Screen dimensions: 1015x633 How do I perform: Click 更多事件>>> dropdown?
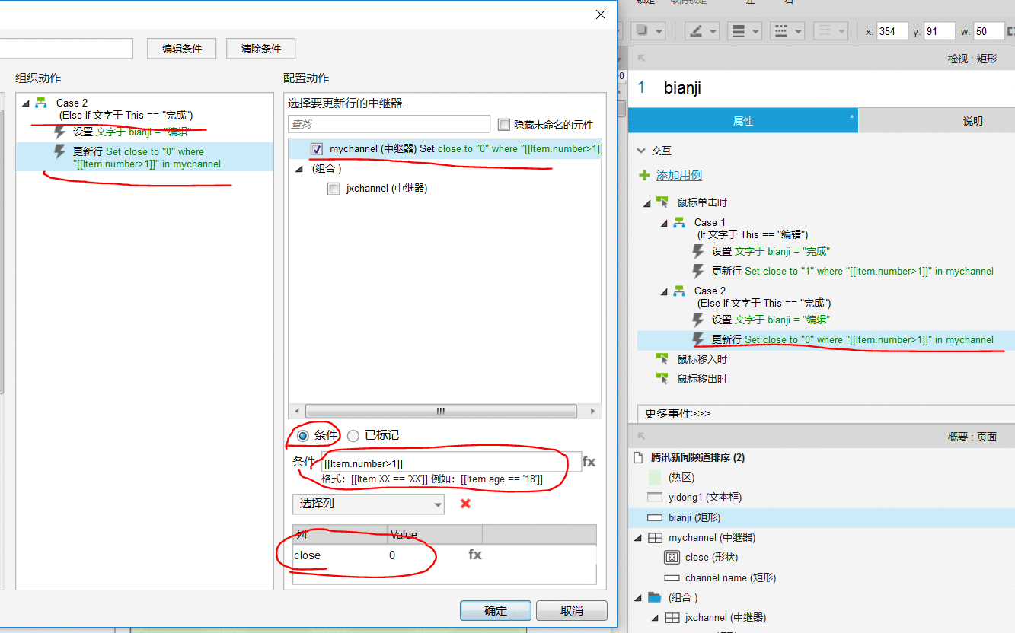826,413
